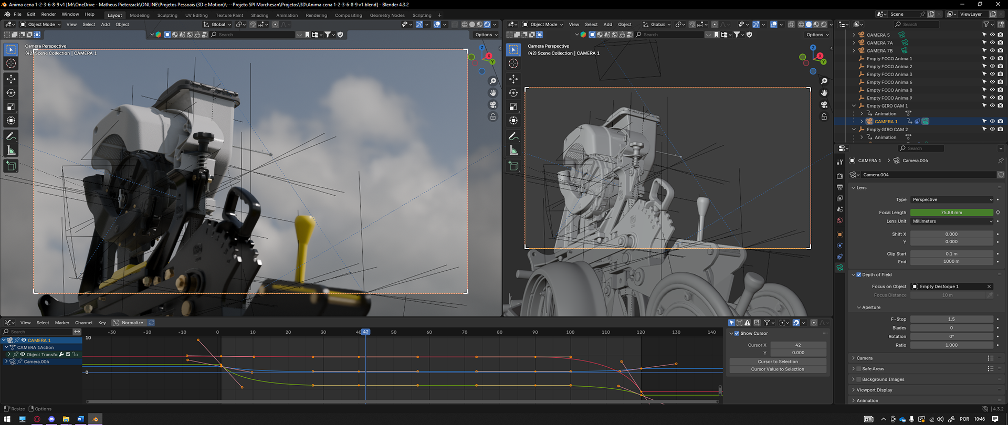Hide CAMERA 5 with its eye icon
1008x425 pixels.
[x=992, y=35]
